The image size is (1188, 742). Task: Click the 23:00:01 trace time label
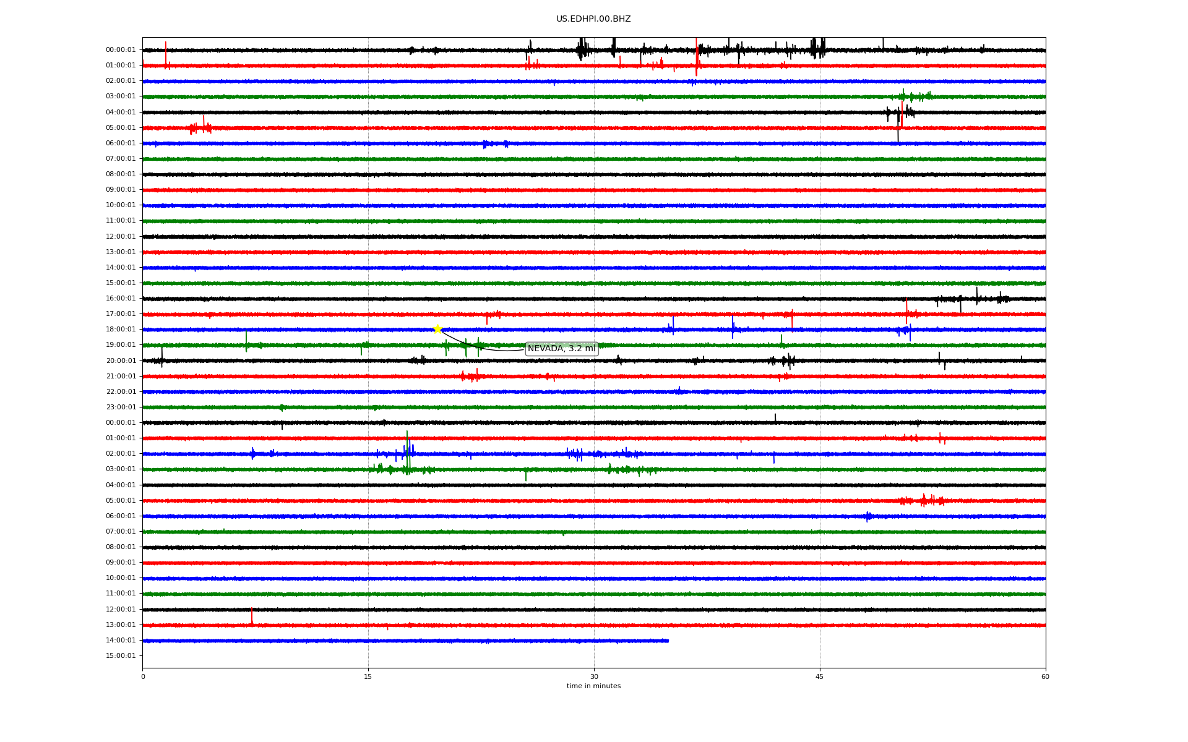121,407
